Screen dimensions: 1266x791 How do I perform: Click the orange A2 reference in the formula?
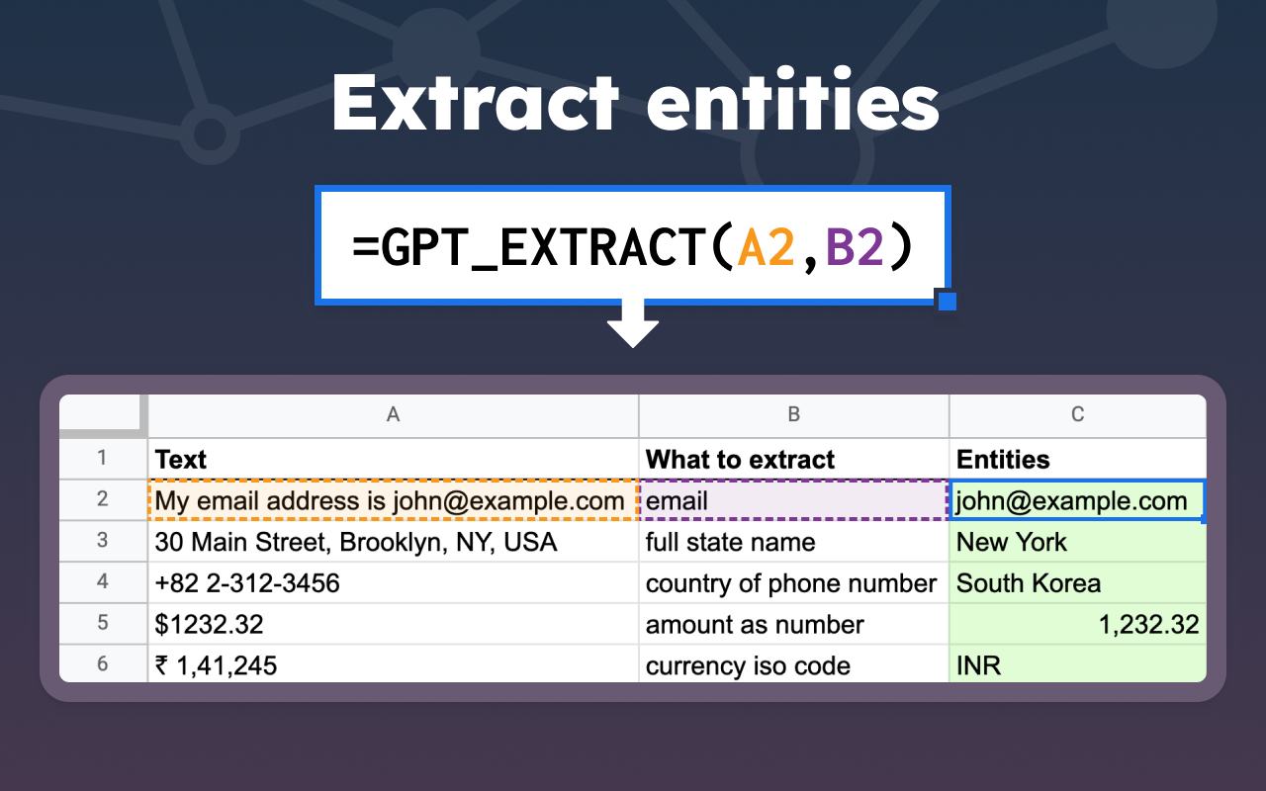tap(767, 247)
